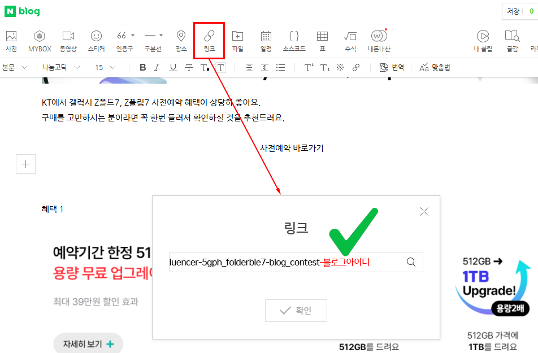Click the 사전예약 바로가기 text

coord(292,148)
